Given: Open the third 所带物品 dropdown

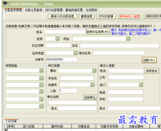Looking at the screenshot, I should point(41,85).
